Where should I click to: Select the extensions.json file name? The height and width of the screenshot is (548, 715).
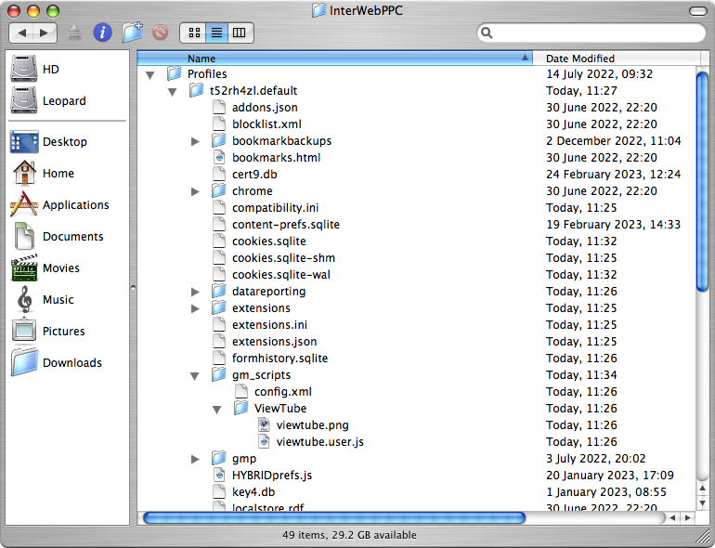coord(275,341)
